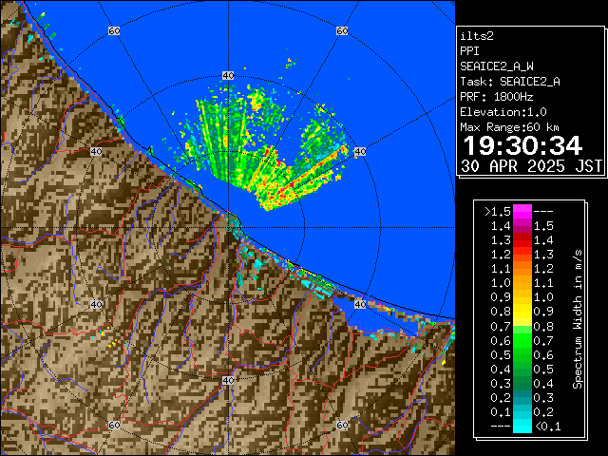Click the 19:30:34 timestamp
Image resolution: width=608 pixels, height=456 pixels.
pos(522,145)
